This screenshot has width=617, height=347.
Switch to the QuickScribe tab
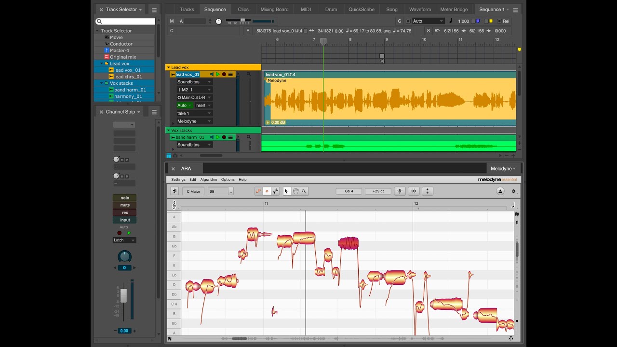362,10
